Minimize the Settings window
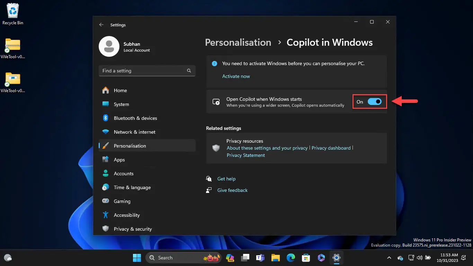473x266 pixels. tap(356, 22)
